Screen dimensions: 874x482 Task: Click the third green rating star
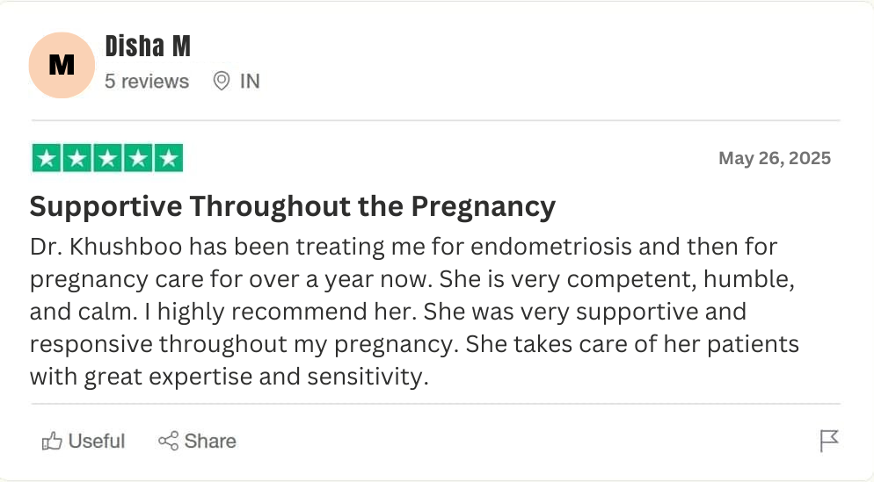click(107, 159)
